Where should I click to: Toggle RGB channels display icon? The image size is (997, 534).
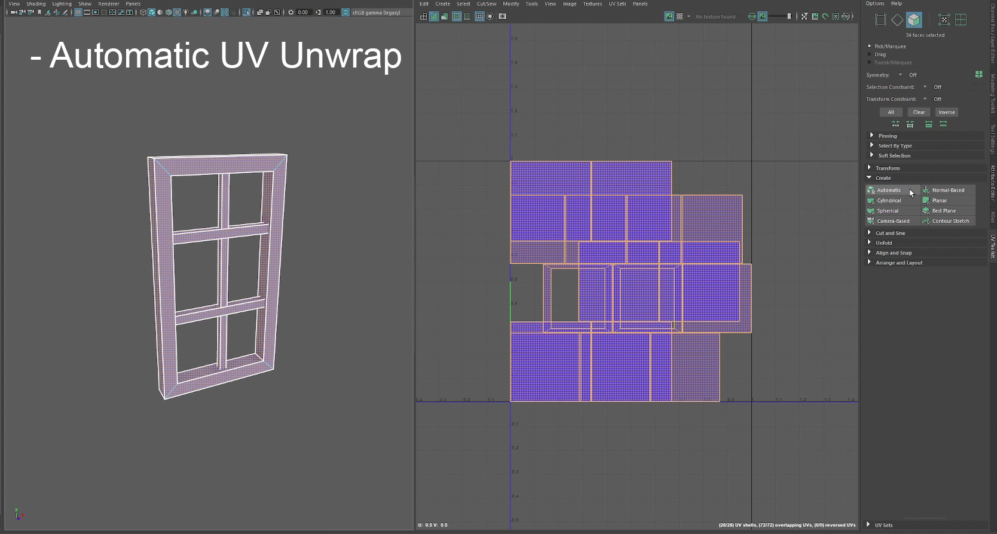pos(752,16)
